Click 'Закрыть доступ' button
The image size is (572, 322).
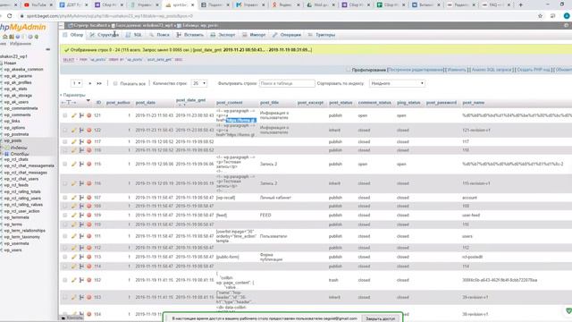click(380, 318)
